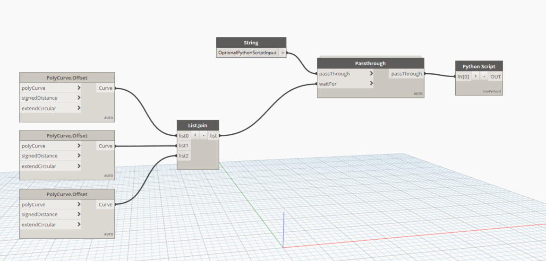
Task: Click Curve output on middle PolyCurve.Offset
Action: click(x=105, y=146)
